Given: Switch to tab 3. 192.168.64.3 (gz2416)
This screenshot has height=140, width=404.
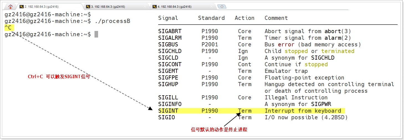Looking at the screenshot, I should (108, 7).
